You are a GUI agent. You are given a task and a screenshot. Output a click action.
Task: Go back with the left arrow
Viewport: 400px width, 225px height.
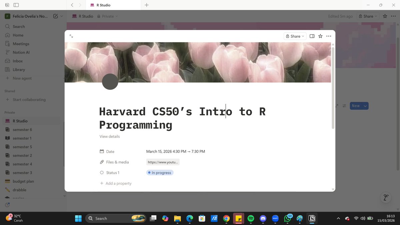point(72,5)
